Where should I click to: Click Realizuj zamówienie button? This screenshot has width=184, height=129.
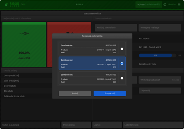pos(116,28)
